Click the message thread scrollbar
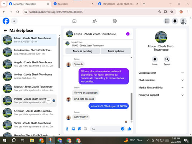 (131, 106)
